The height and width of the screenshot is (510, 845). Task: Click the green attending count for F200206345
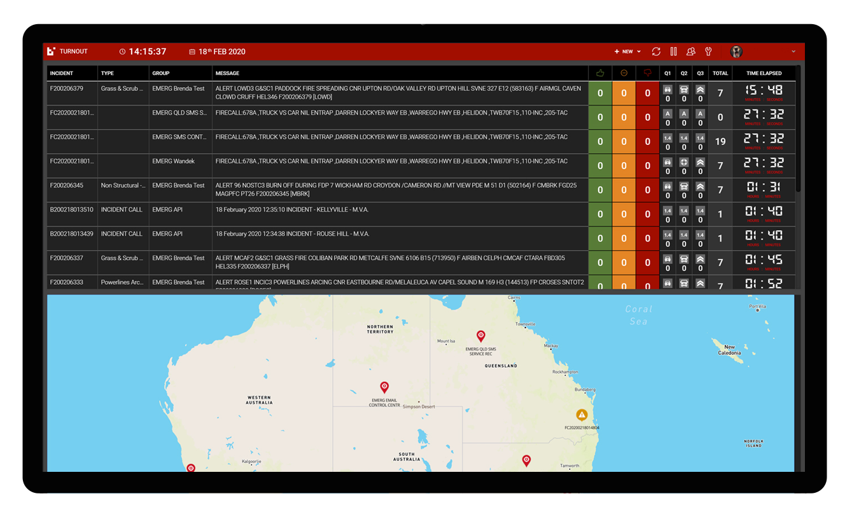click(x=599, y=190)
